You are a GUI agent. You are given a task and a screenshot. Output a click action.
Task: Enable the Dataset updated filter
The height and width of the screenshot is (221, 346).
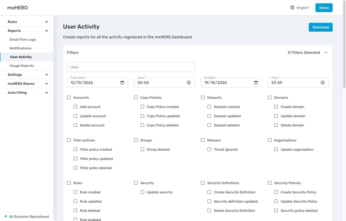click(209, 116)
